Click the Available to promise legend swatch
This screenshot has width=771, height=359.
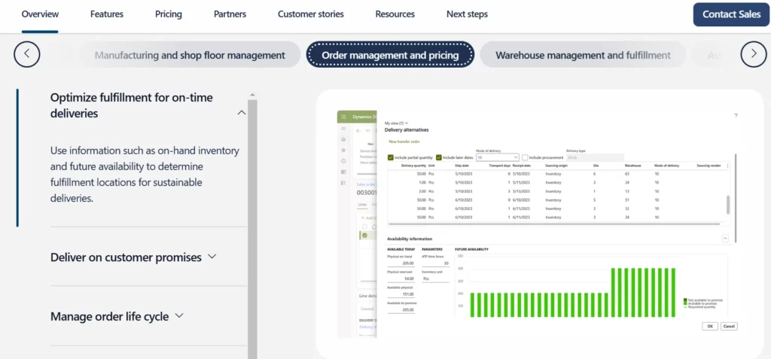[x=685, y=303]
